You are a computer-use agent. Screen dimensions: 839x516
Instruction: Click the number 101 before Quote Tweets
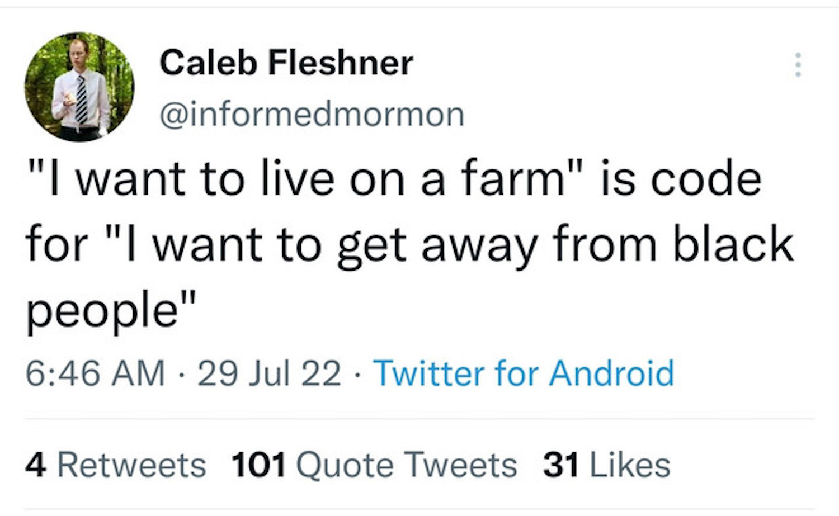[258, 465]
